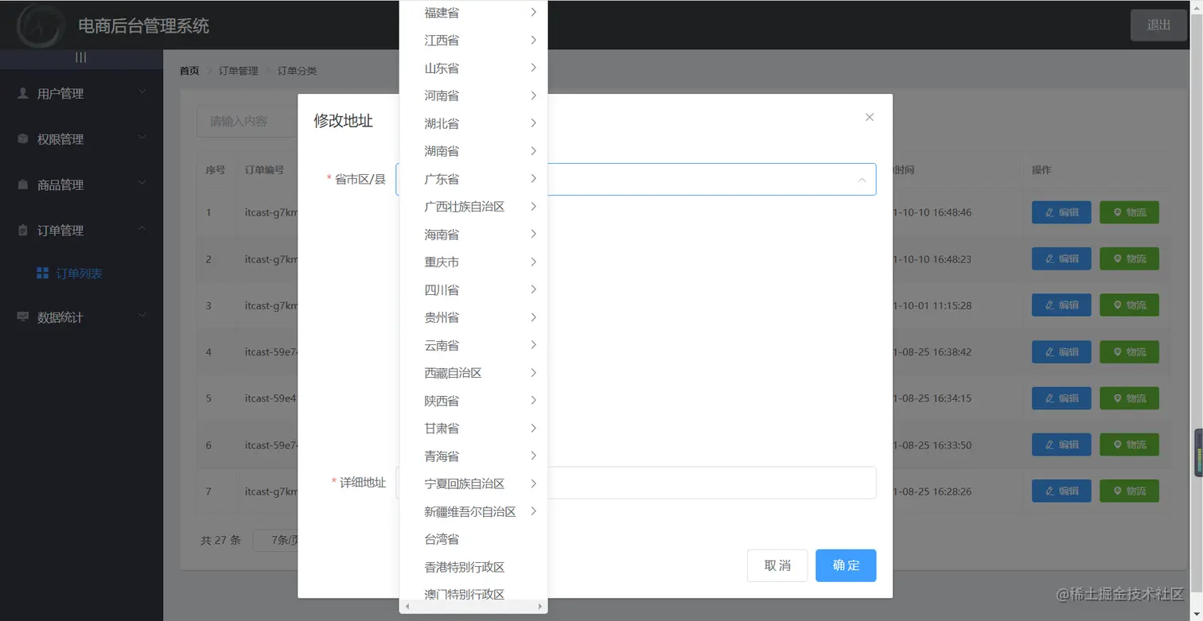Image resolution: width=1203 pixels, height=621 pixels.
Task: Choose 重庆市 from the list
Action: [x=473, y=262]
